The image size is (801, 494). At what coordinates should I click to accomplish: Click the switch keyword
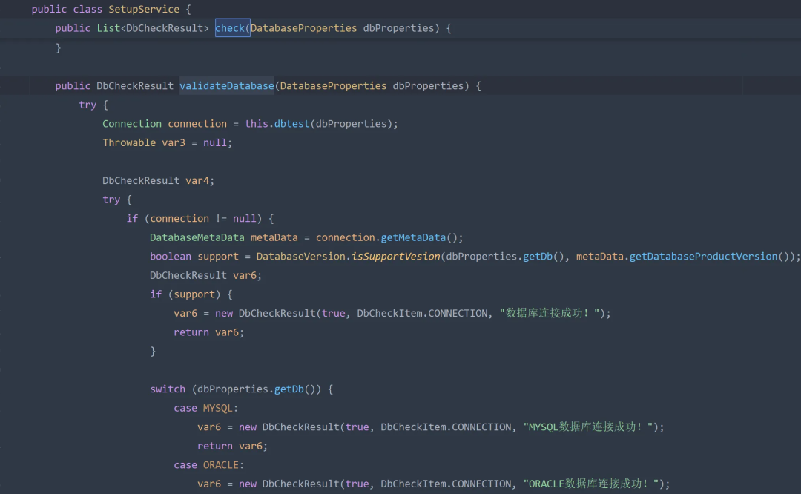point(168,389)
